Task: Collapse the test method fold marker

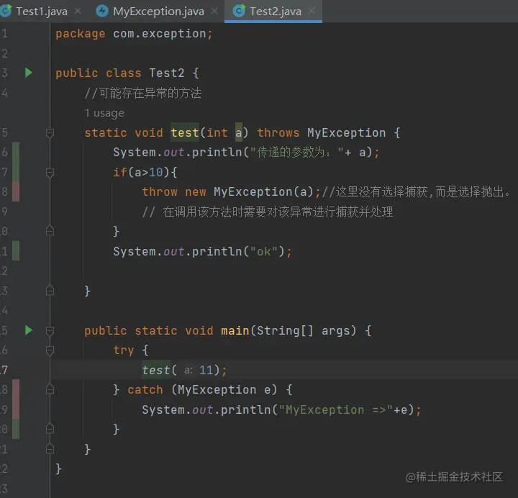Action: point(50,133)
